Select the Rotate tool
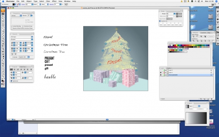Screen dimensions: 219x137 click(x=3, y=39)
